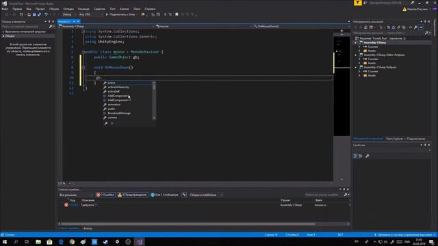The width and height of the screenshot is (438, 246).
Task: Open the Справка help menu
Action: coord(150,9)
